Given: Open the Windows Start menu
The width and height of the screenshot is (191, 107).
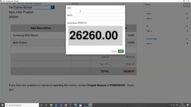Looking at the screenshot, I should [x=2, y=105].
